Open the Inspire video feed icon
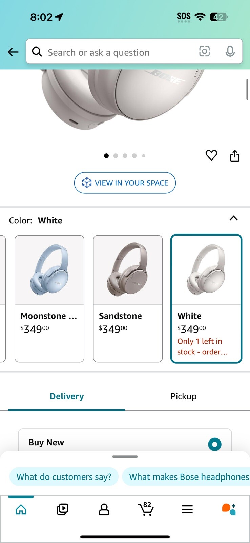This screenshot has height=543, width=250. 62,509
